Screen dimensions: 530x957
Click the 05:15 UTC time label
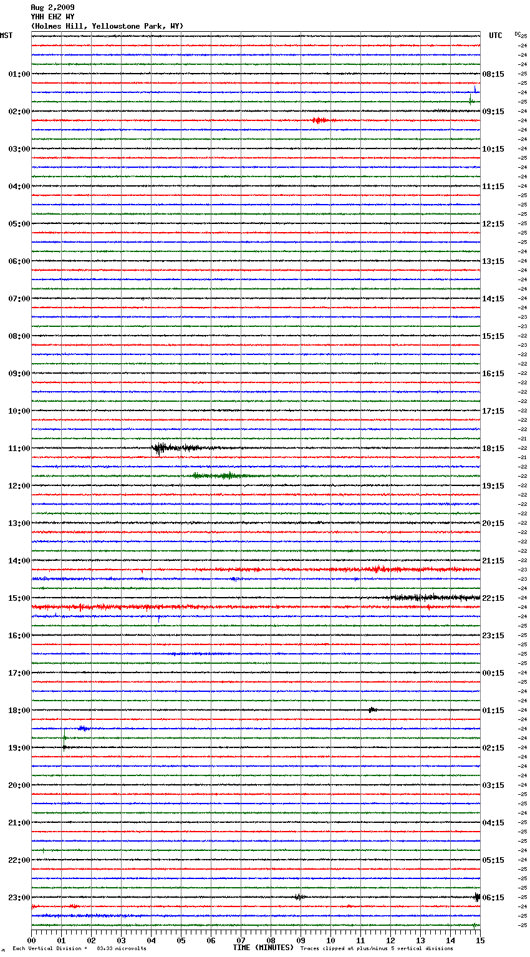(x=493, y=860)
